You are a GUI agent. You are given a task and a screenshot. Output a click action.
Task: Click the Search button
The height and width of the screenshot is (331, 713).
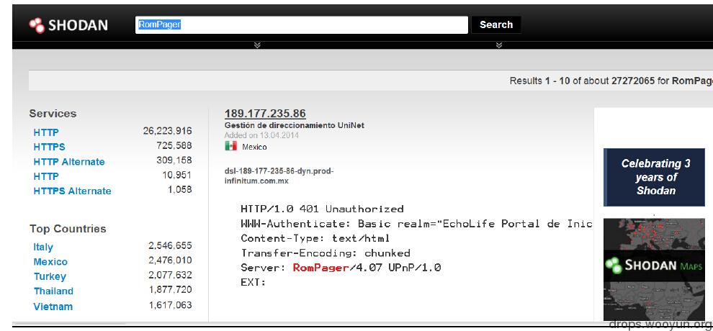coord(496,25)
